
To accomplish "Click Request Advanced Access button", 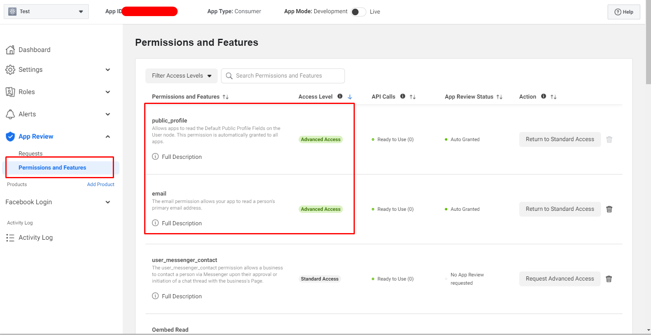I will 560,279.
